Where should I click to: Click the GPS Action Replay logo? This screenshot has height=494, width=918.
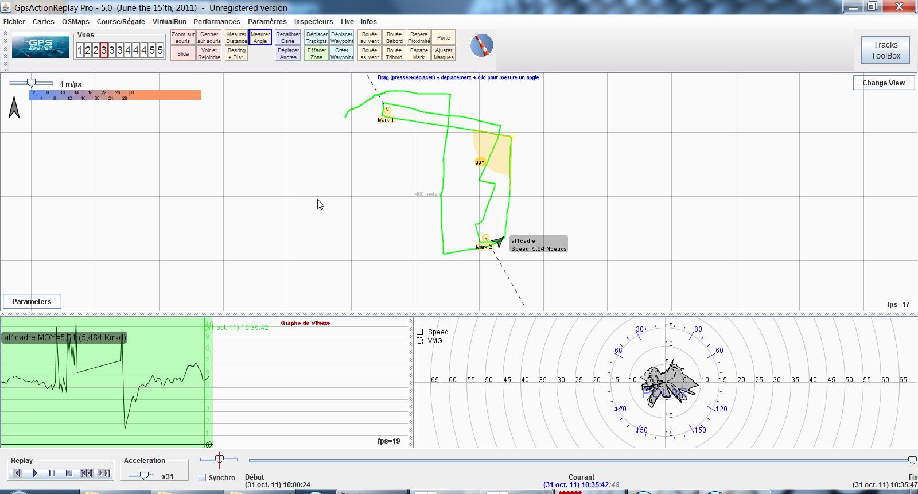pyautogui.click(x=41, y=46)
